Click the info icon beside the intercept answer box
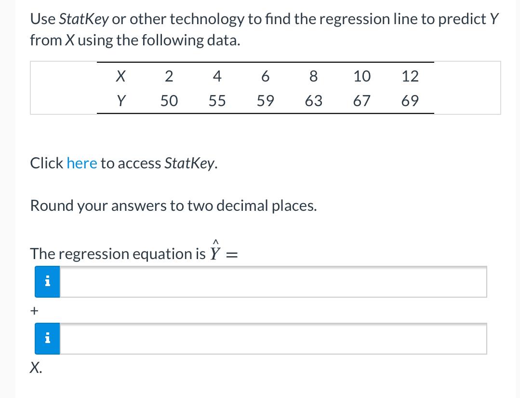 point(47,281)
